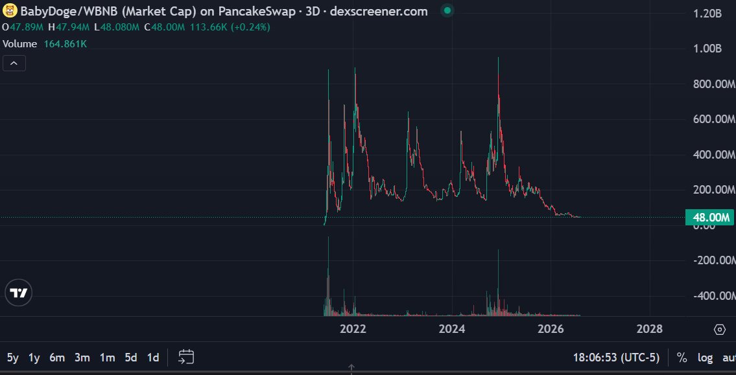Viewport: 736px width, 375px height.
Task: Toggle auto scale mode
Action: pyautogui.click(x=729, y=358)
